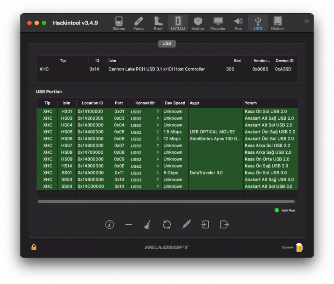This screenshot has width=334, height=284.
Task: Open the Kextler section
Action: click(198, 23)
